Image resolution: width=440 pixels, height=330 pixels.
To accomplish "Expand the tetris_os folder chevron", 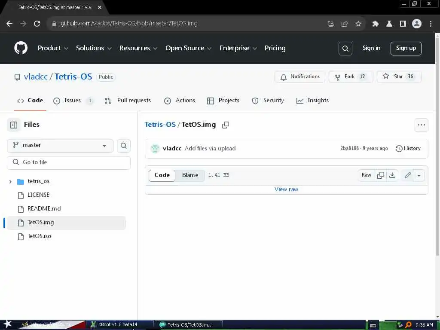I will coord(10,182).
